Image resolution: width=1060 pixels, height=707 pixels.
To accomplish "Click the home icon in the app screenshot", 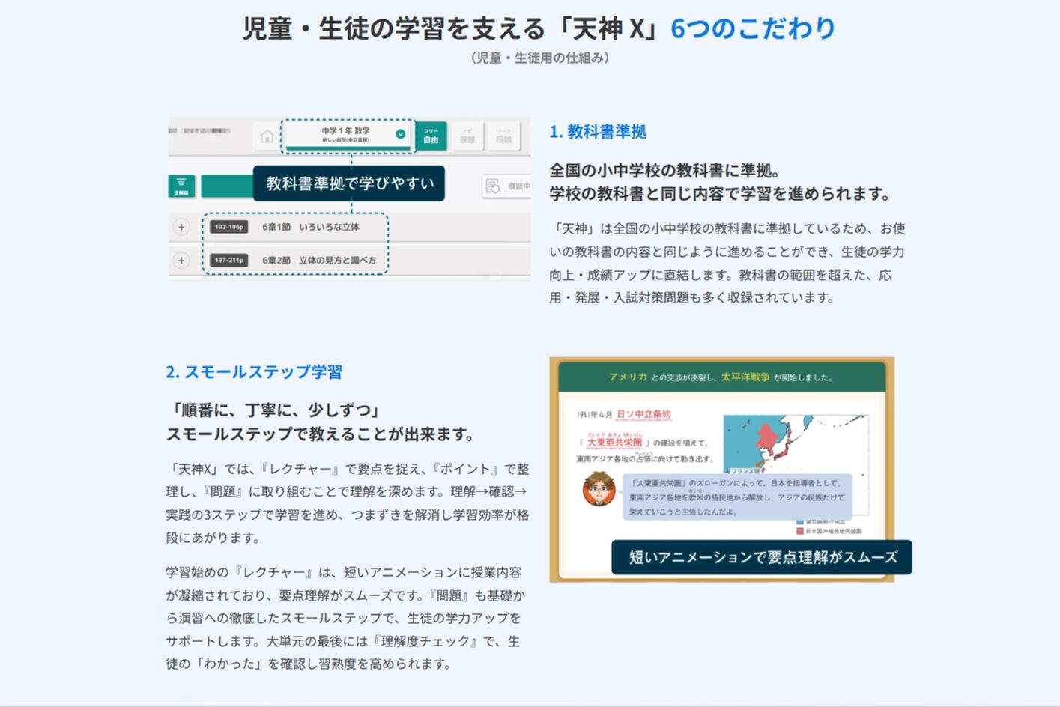I will tap(267, 136).
